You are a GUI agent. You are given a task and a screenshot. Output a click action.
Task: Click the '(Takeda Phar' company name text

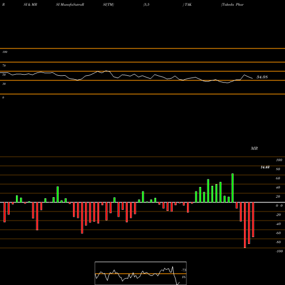(x=233, y=5)
